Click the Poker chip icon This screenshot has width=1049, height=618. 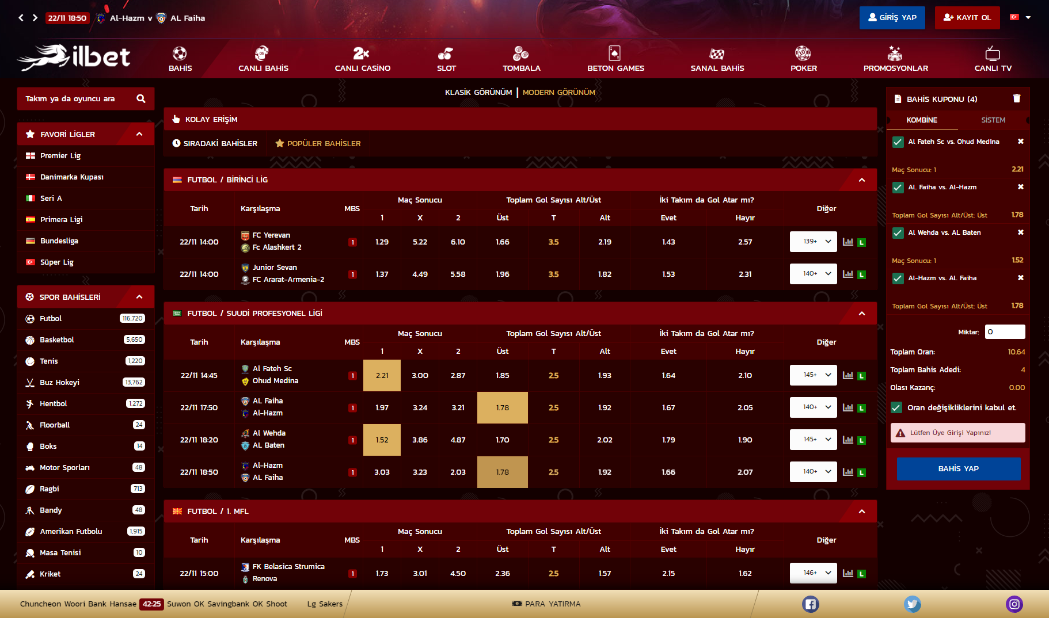tap(803, 54)
